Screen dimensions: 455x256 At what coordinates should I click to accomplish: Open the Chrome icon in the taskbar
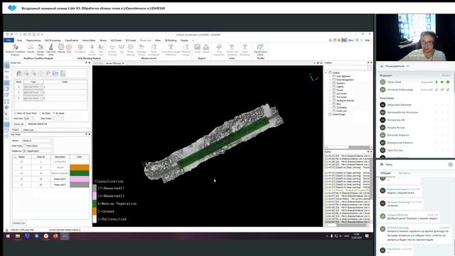click(x=46, y=236)
